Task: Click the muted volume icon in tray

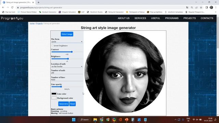Action: coord(197,120)
